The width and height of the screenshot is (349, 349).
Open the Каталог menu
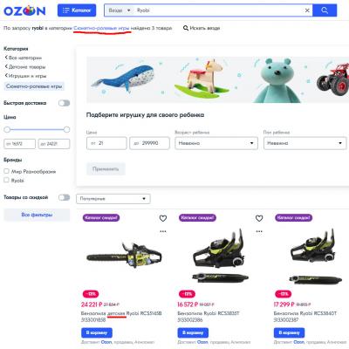77,10
